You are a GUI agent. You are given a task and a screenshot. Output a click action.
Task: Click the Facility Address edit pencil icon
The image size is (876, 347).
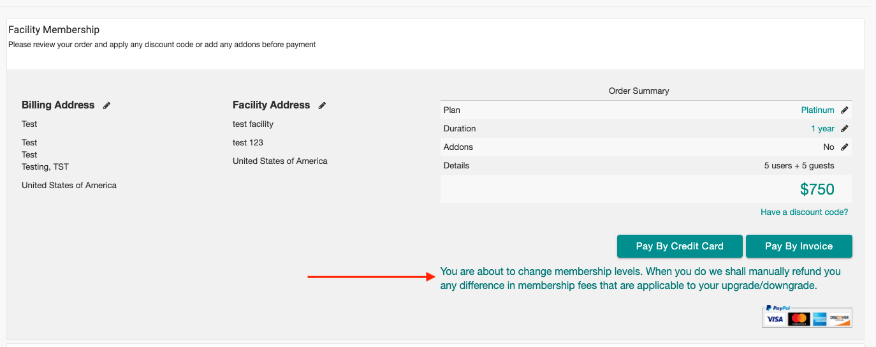pos(322,105)
